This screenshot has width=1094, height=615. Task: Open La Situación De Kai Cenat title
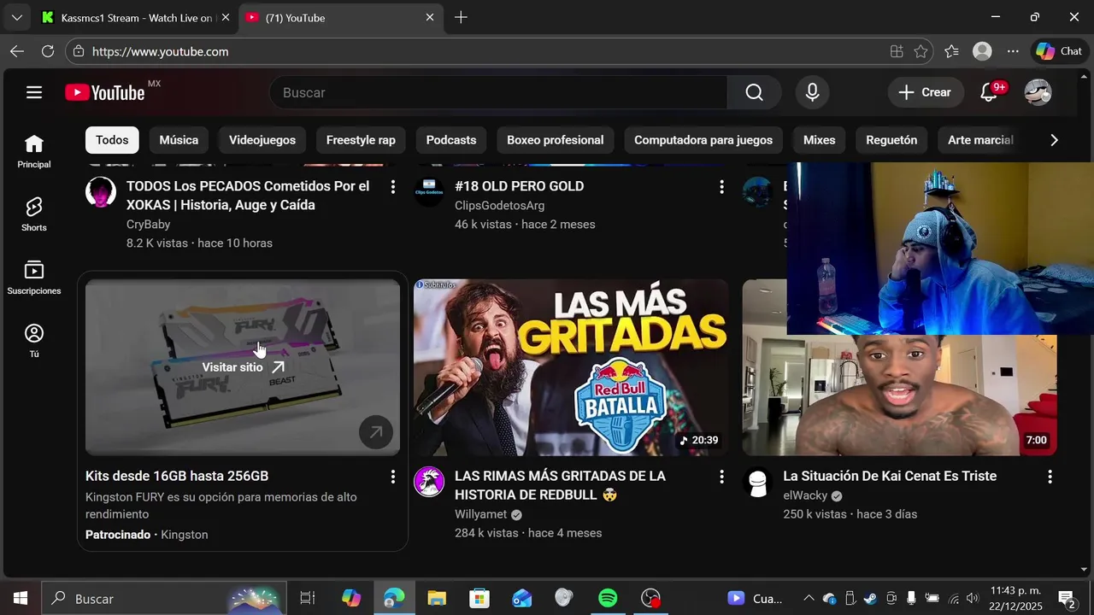(890, 476)
